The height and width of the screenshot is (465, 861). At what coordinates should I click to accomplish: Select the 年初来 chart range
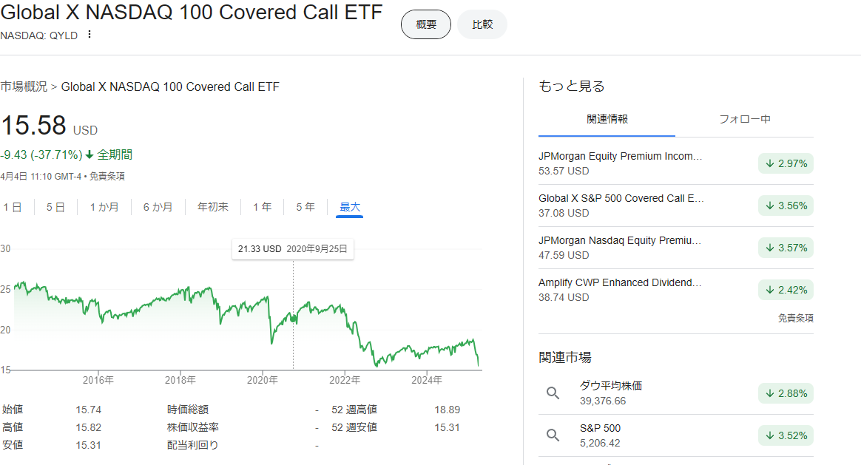coord(213,207)
